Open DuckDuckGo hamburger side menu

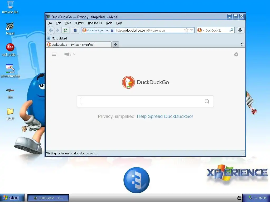click(54, 54)
